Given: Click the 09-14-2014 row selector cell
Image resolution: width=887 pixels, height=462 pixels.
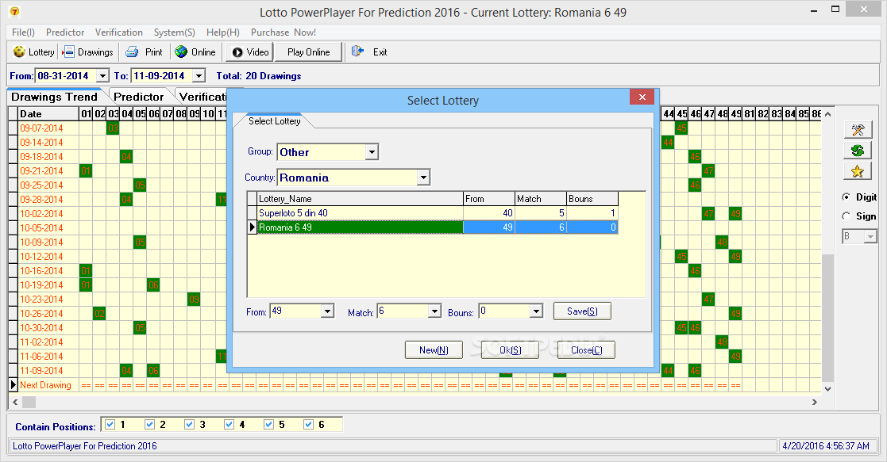Looking at the screenshot, I should 13,143.
